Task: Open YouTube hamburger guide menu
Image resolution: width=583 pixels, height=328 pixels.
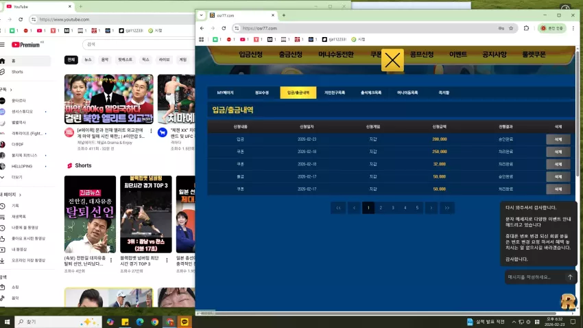Action: point(2,45)
